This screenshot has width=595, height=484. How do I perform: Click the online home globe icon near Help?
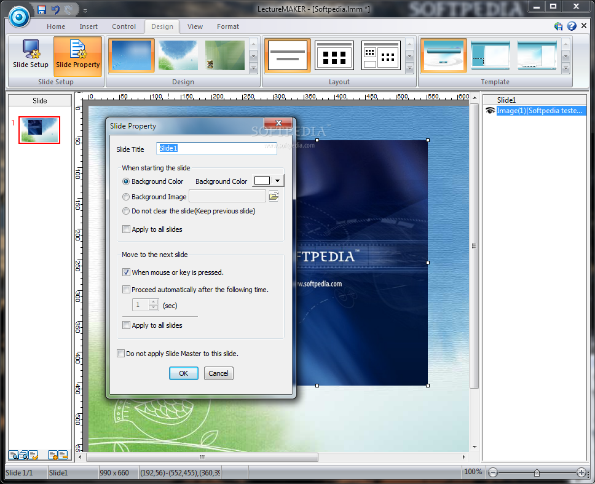coord(558,26)
